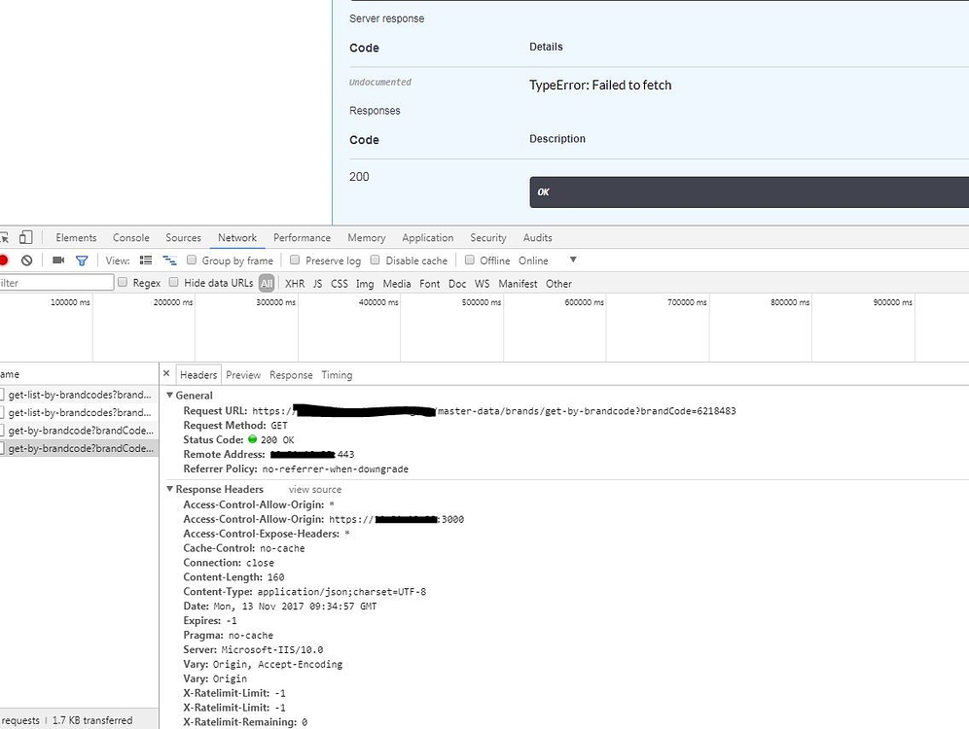Collapse the General section
The width and height of the screenshot is (969, 729).
tap(170, 395)
